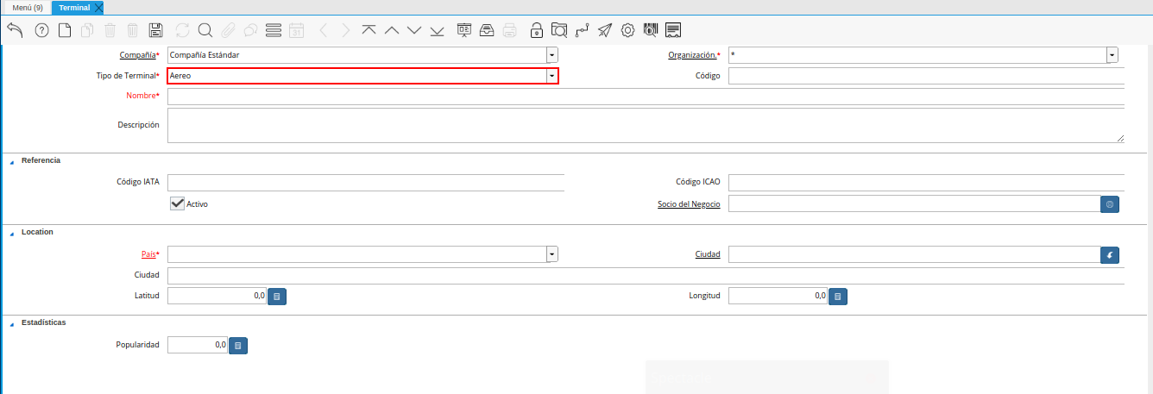Click the refresh arrows icon
The image size is (1153, 394).
[182, 30]
